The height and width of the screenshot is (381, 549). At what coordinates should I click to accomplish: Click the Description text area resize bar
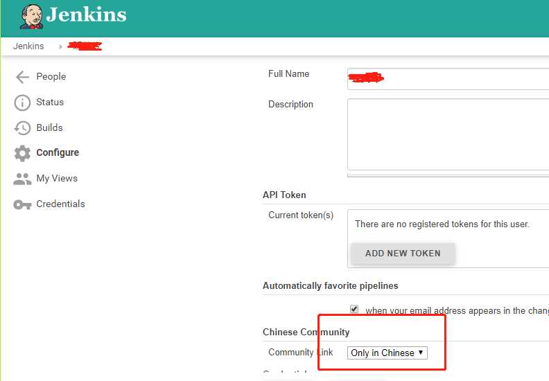tap(448, 175)
